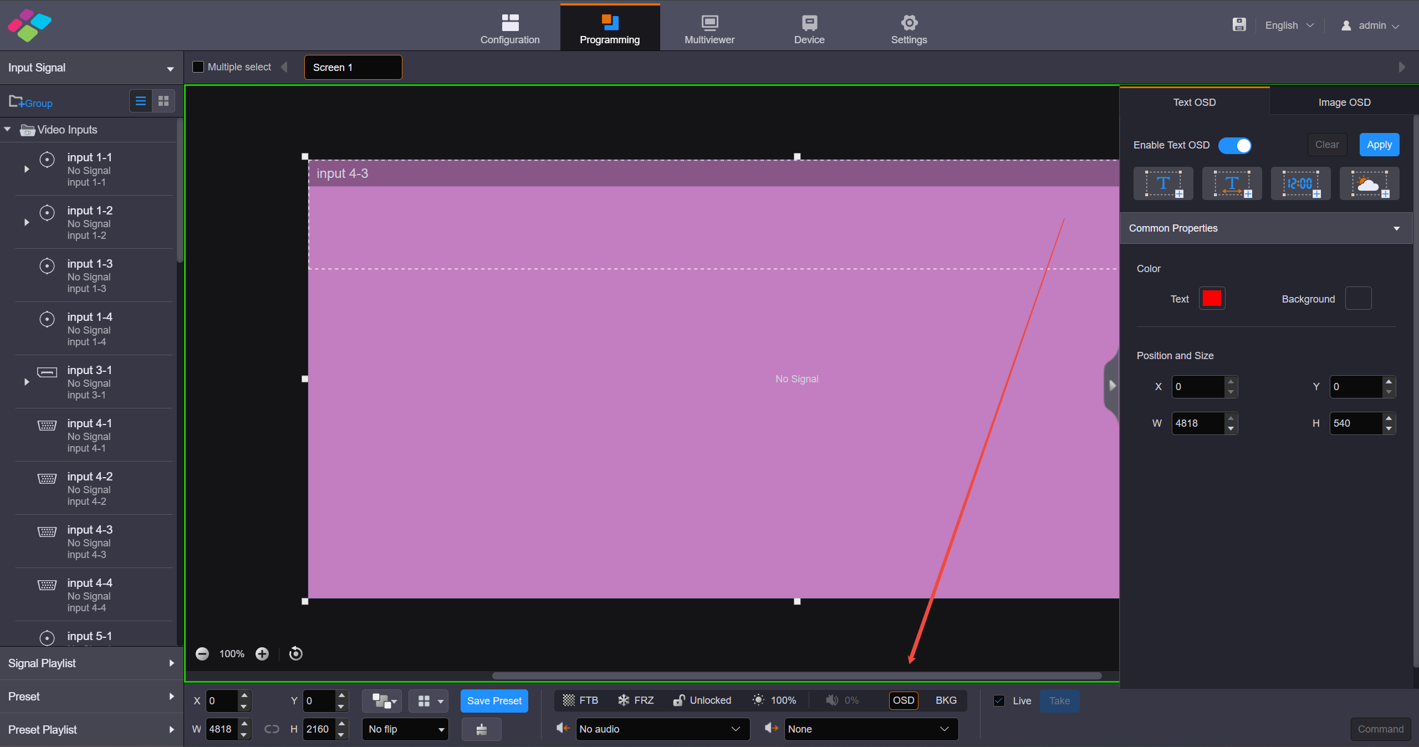The width and height of the screenshot is (1419, 747).
Task: Uncheck the Live checkbox
Action: 999,700
